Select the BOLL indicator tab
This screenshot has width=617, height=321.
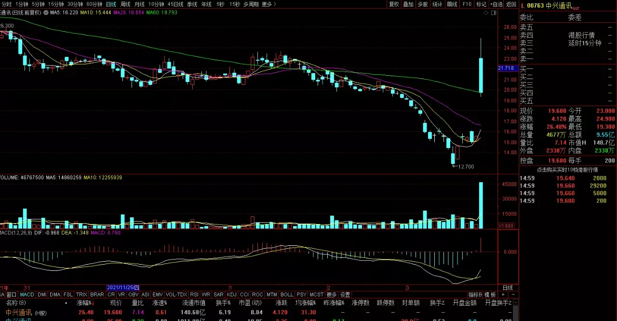[287, 294]
